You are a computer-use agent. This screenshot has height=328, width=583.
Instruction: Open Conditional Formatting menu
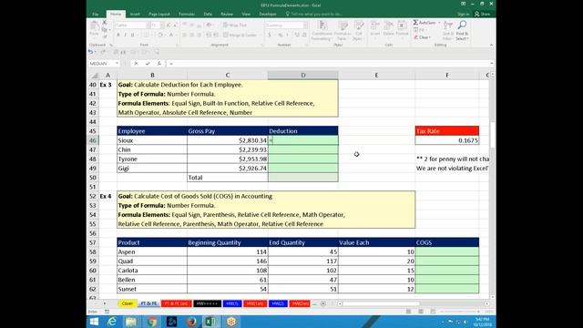click(x=322, y=30)
